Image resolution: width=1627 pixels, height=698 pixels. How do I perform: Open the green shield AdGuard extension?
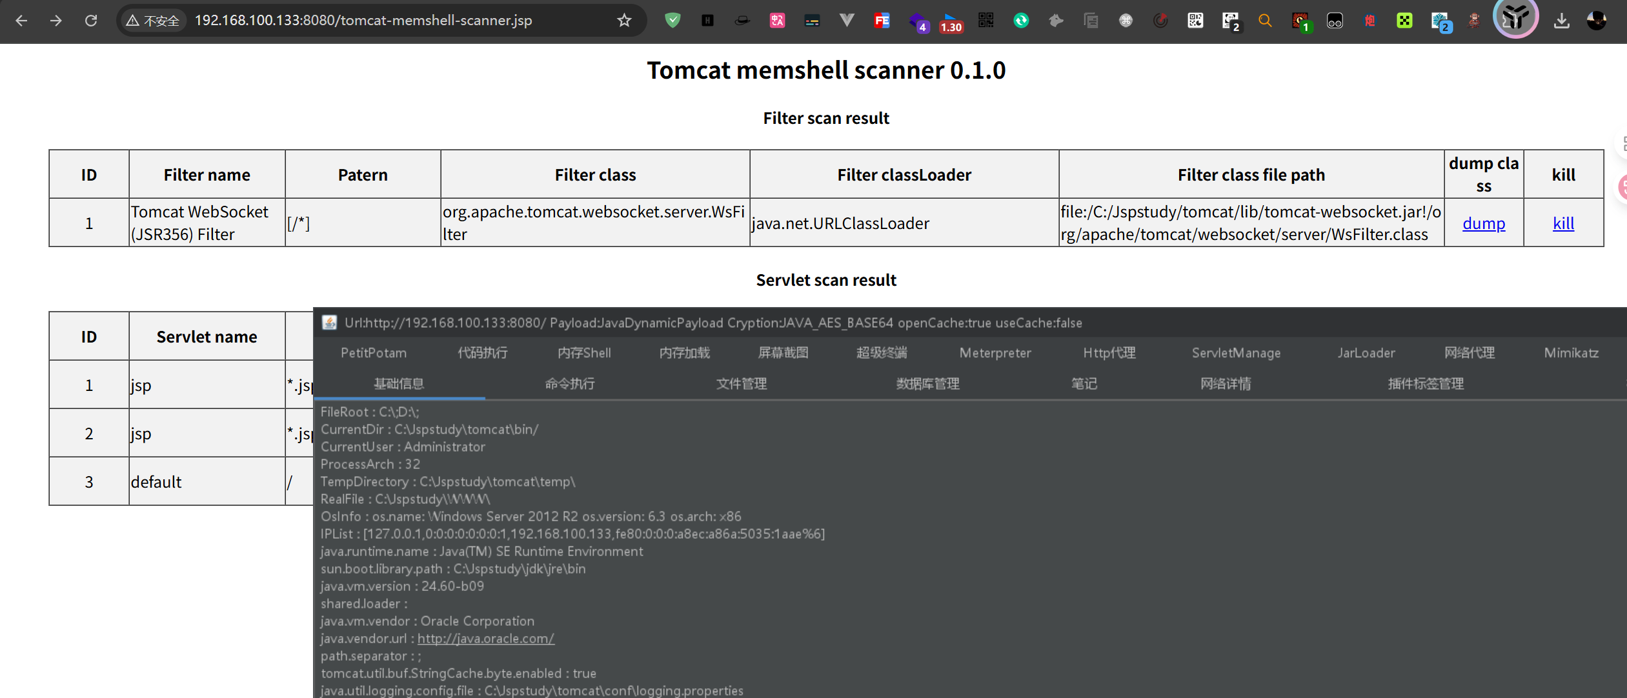click(672, 21)
